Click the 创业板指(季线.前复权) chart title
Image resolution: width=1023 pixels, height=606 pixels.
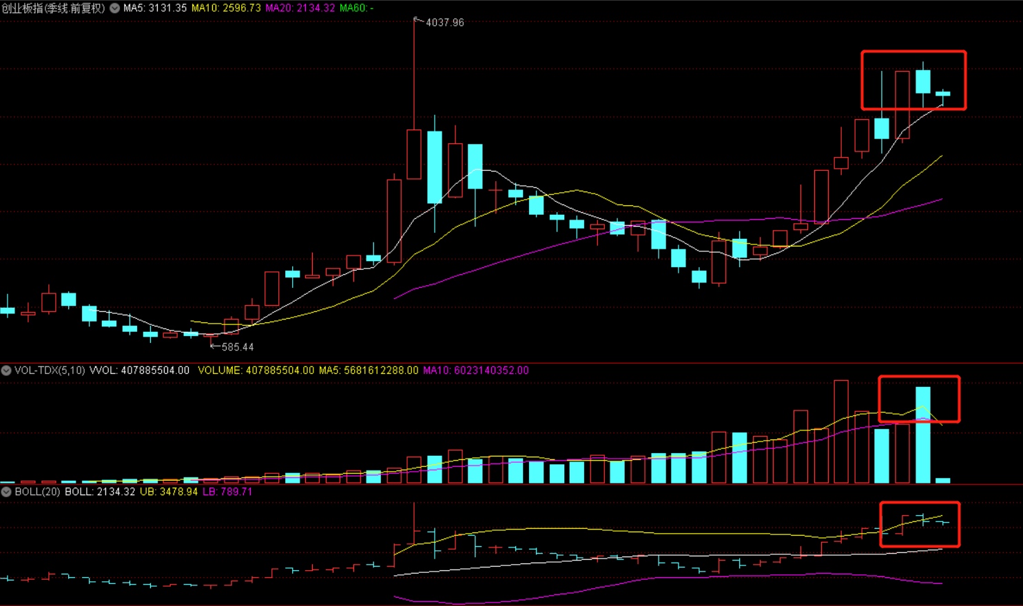(54, 8)
